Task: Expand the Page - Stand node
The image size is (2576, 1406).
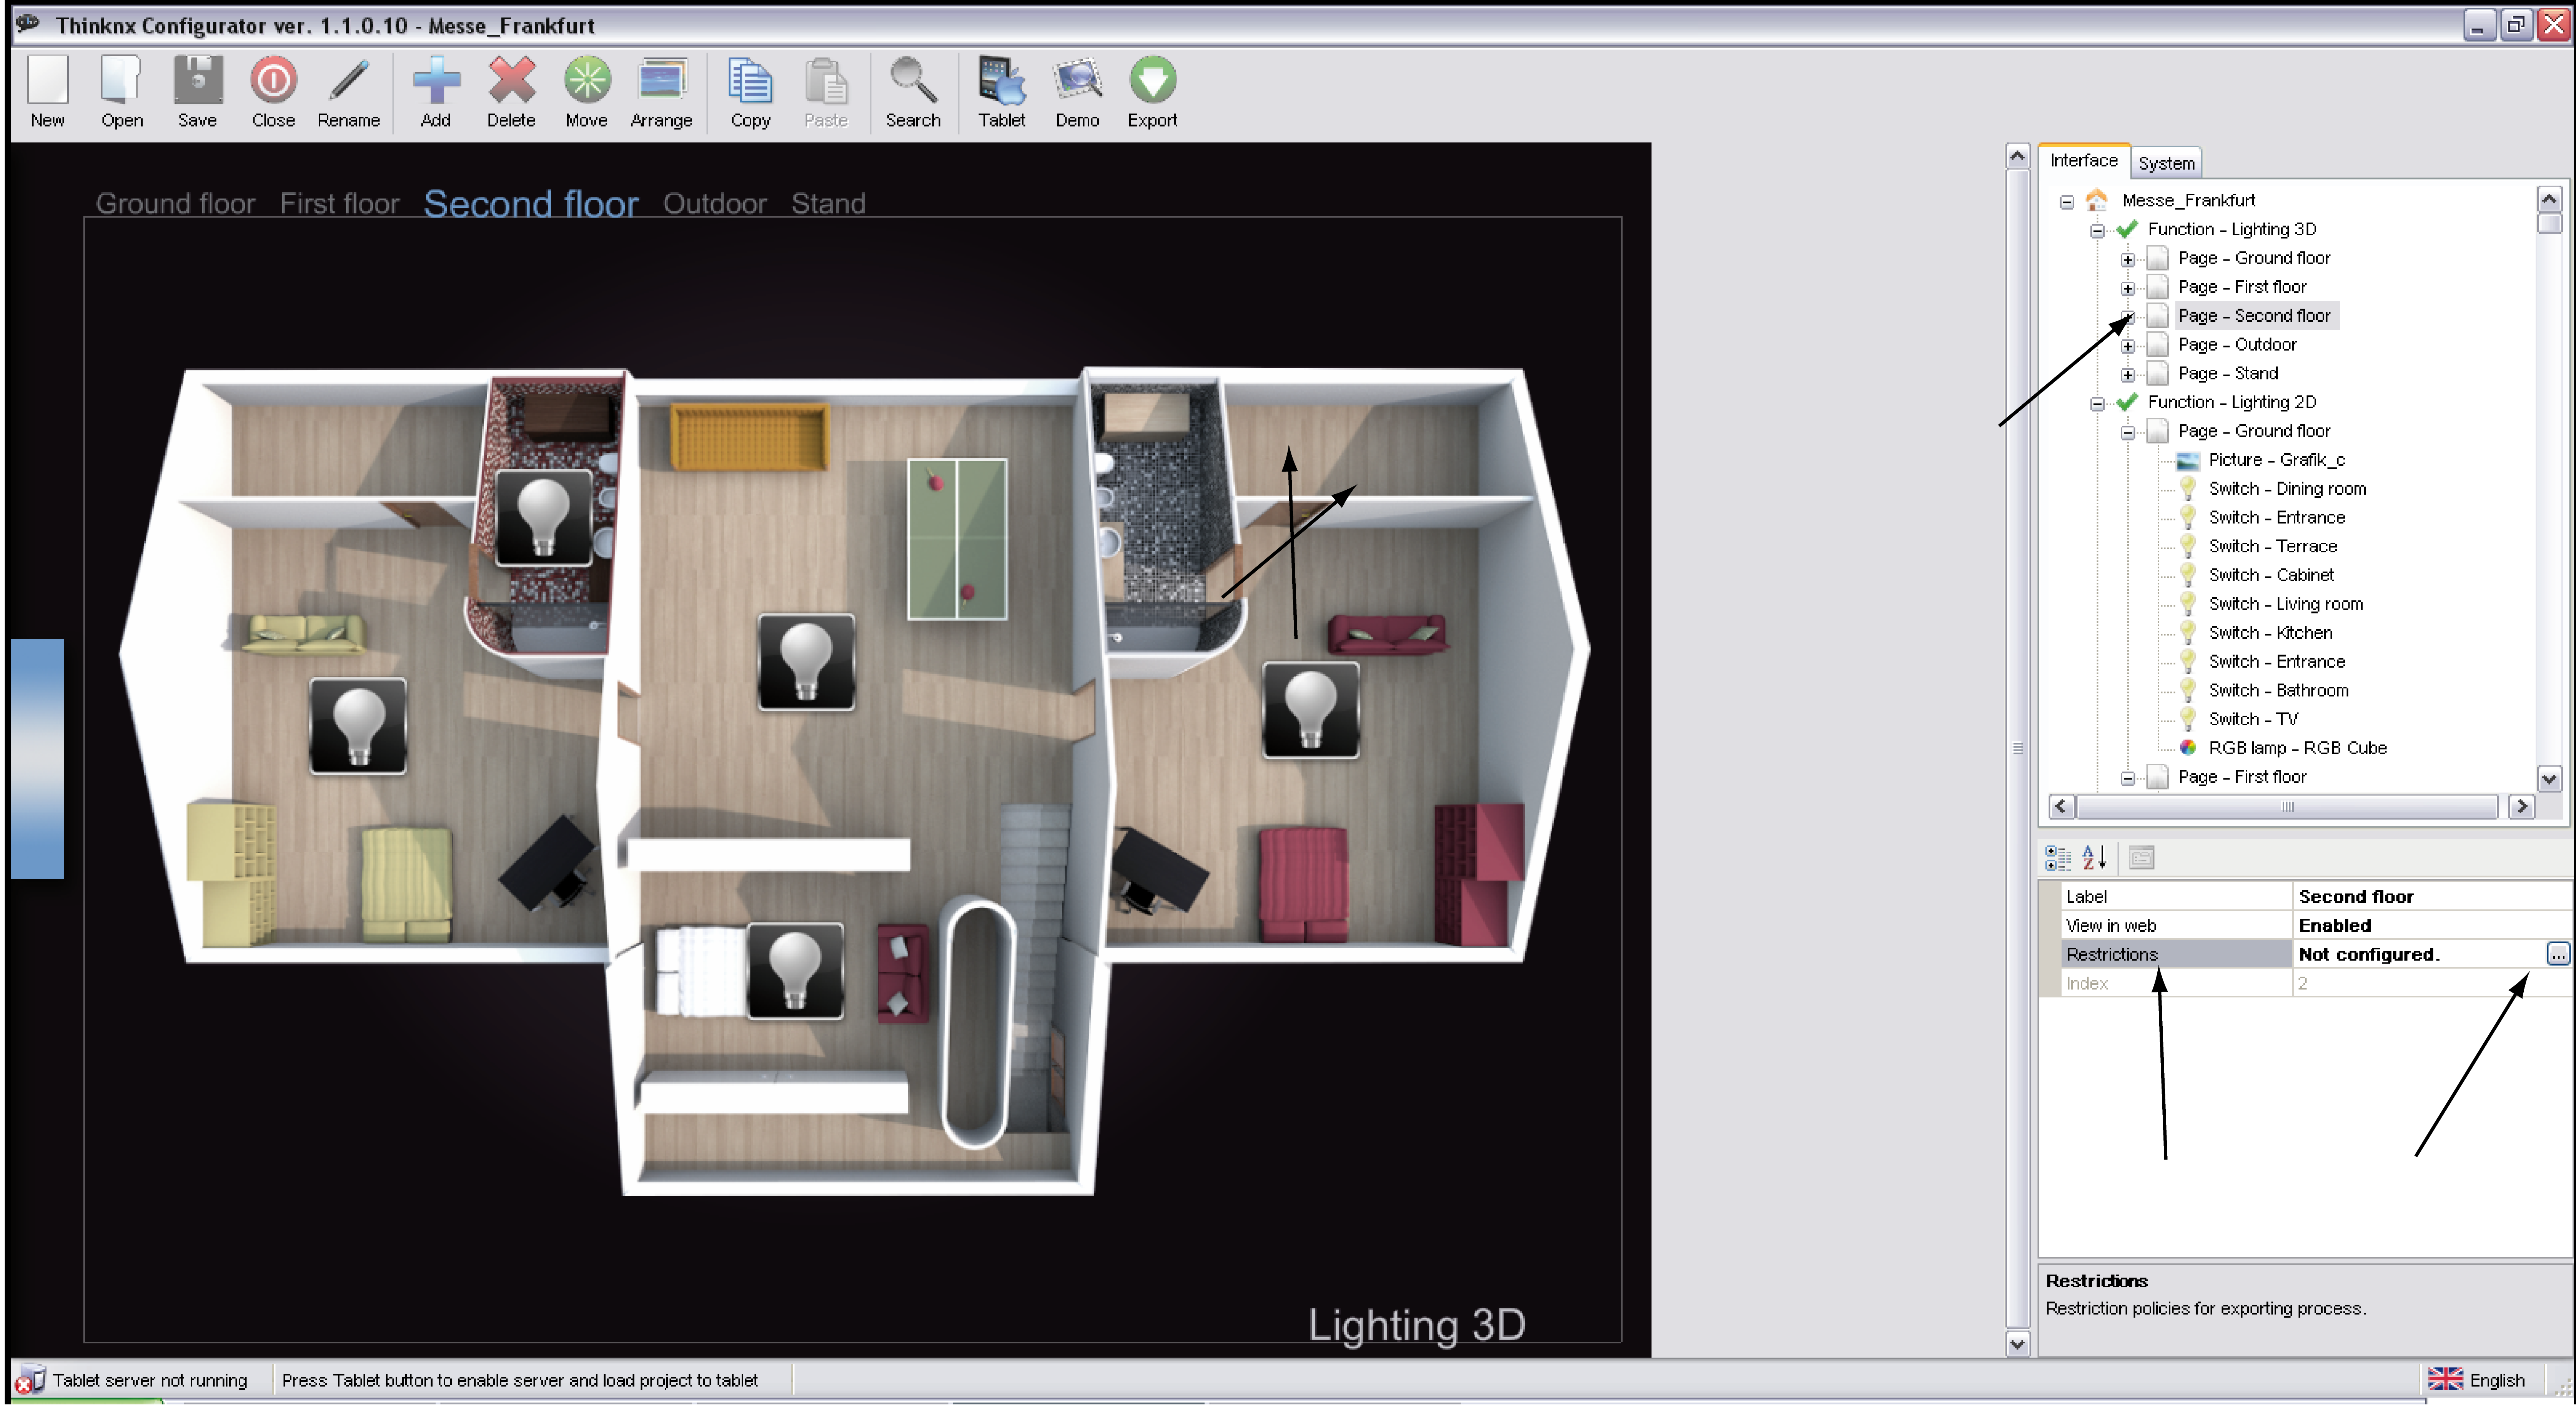Action: point(2128,375)
